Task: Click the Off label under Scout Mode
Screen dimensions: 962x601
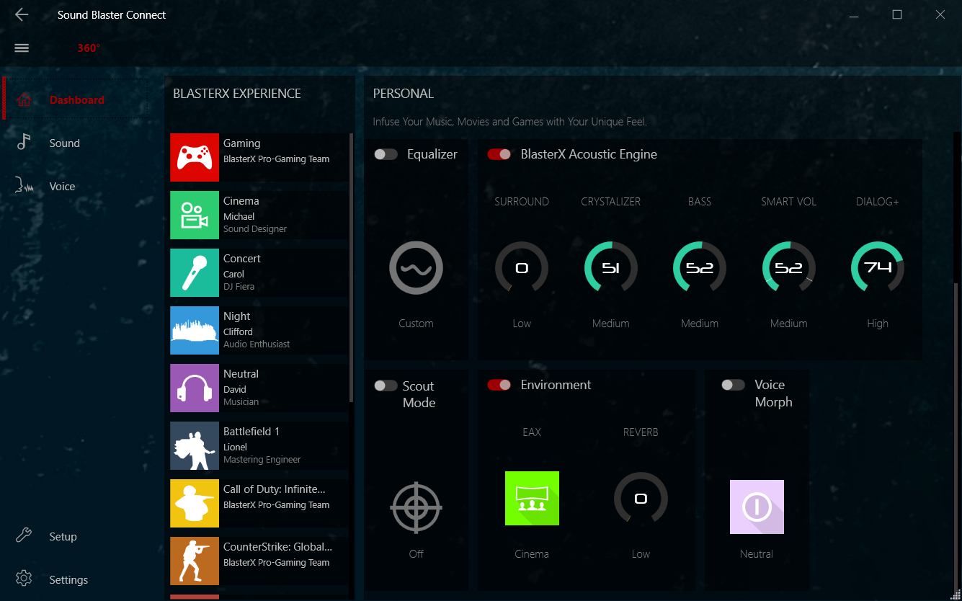Action: 416,554
